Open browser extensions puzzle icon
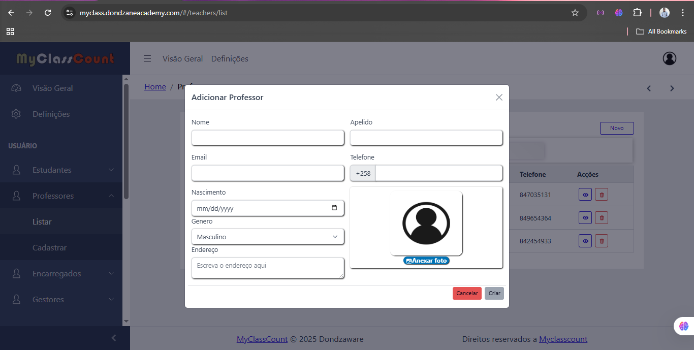 pos(637,13)
